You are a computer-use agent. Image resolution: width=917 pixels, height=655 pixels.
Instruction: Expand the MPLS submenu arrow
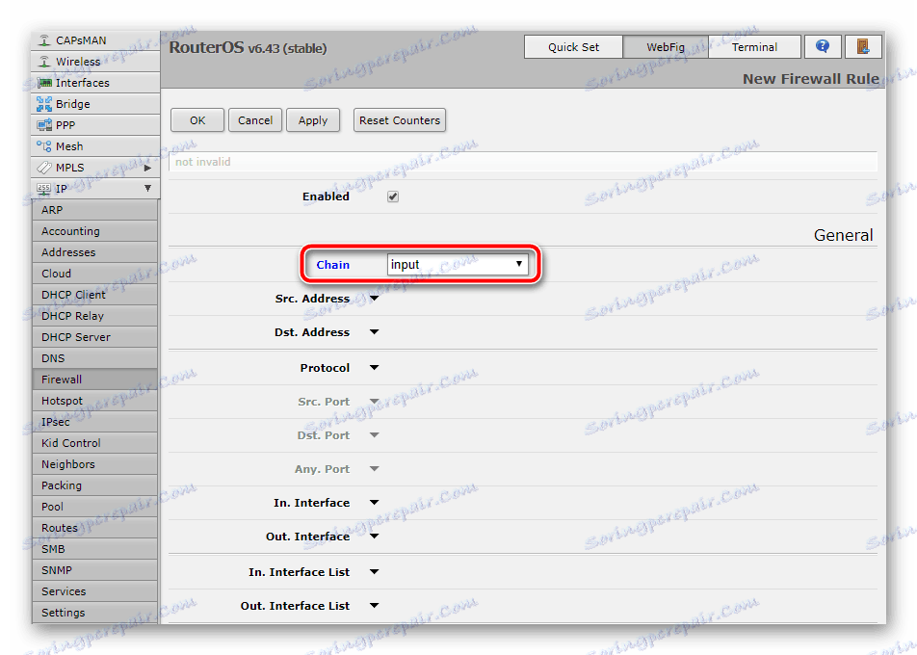click(147, 168)
